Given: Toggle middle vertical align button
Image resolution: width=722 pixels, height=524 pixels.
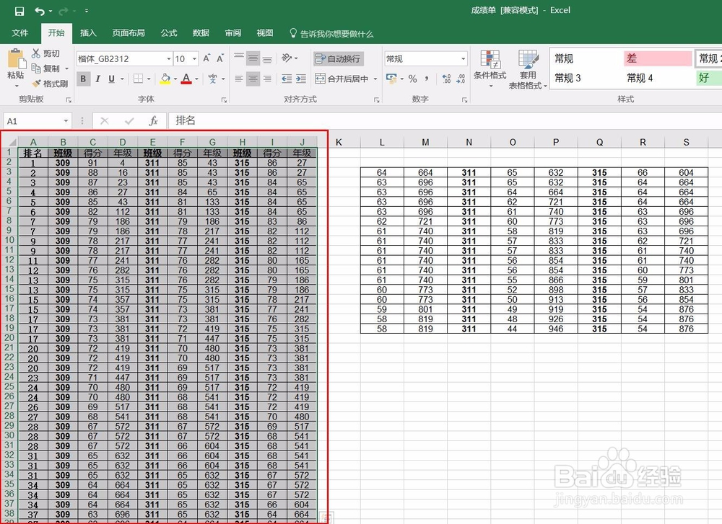Looking at the screenshot, I should 253,58.
